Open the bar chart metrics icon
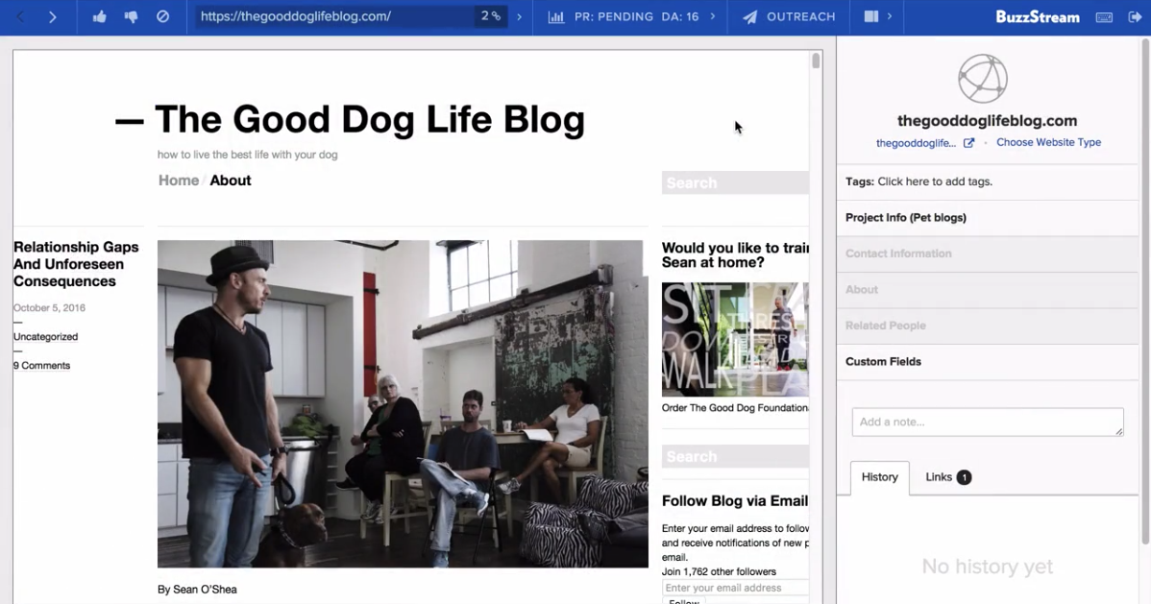This screenshot has height=604, width=1151. [556, 16]
